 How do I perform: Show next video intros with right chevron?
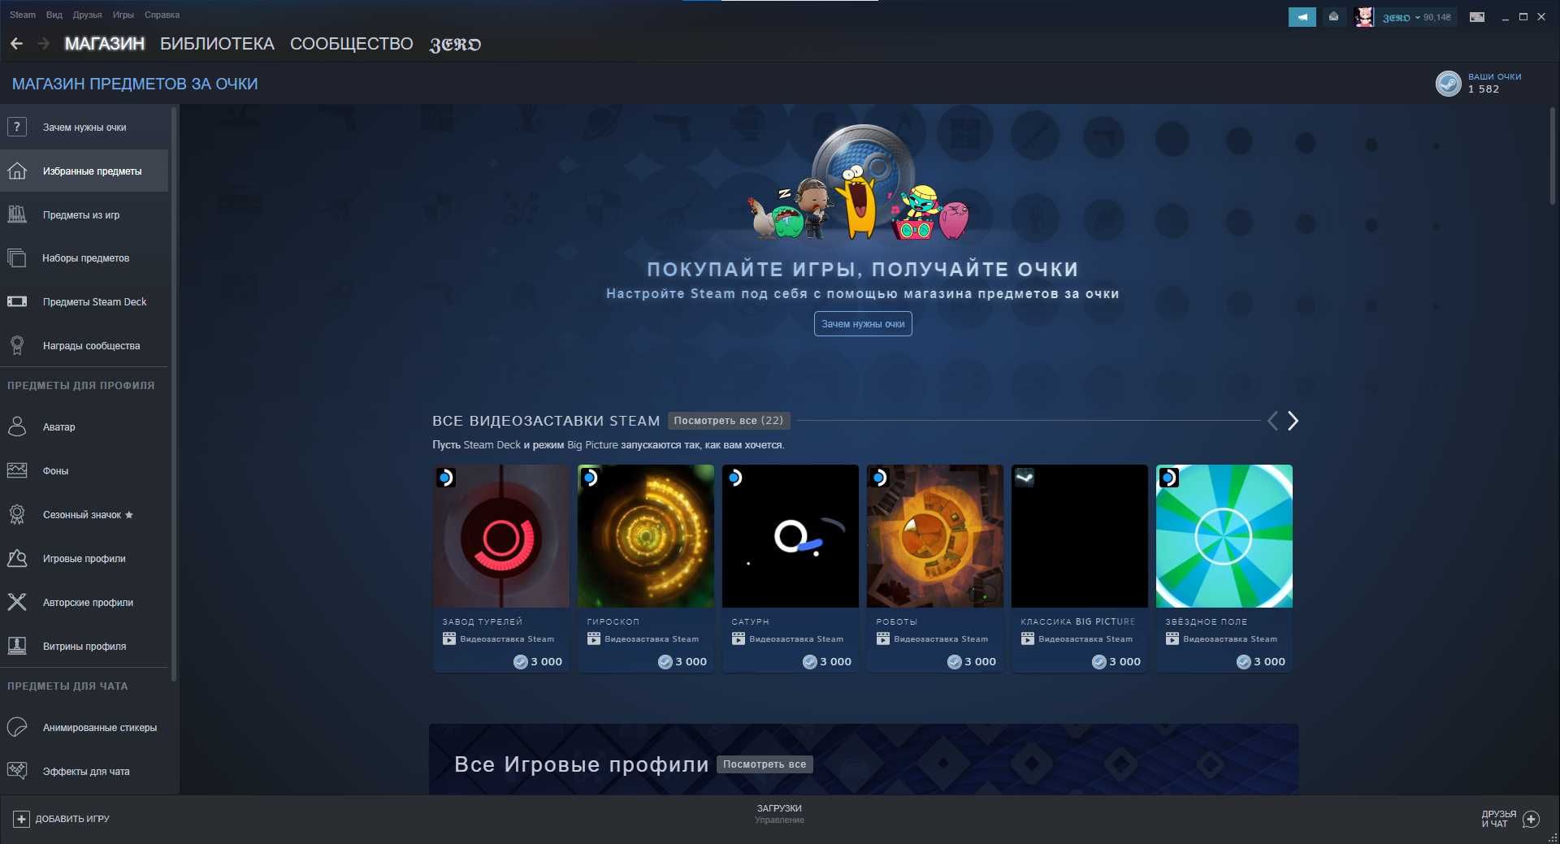pyautogui.click(x=1293, y=421)
